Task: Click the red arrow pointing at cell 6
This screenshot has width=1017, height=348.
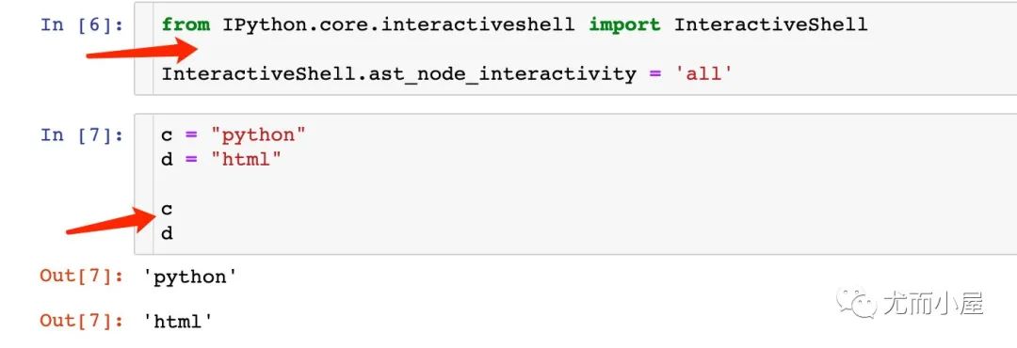Action: point(141,51)
